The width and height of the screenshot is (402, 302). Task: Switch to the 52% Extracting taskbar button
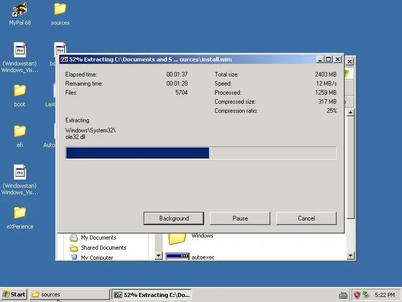tap(152, 295)
